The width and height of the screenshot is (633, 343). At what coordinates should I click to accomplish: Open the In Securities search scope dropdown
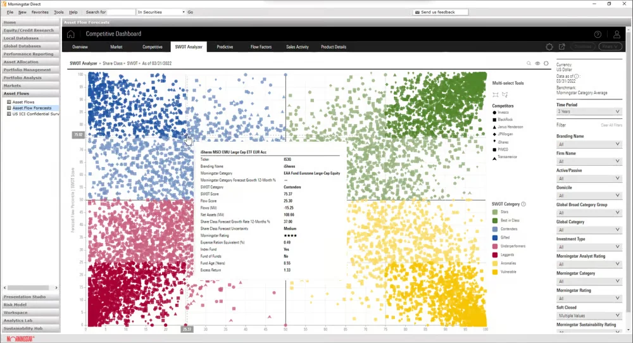point(161,12)
